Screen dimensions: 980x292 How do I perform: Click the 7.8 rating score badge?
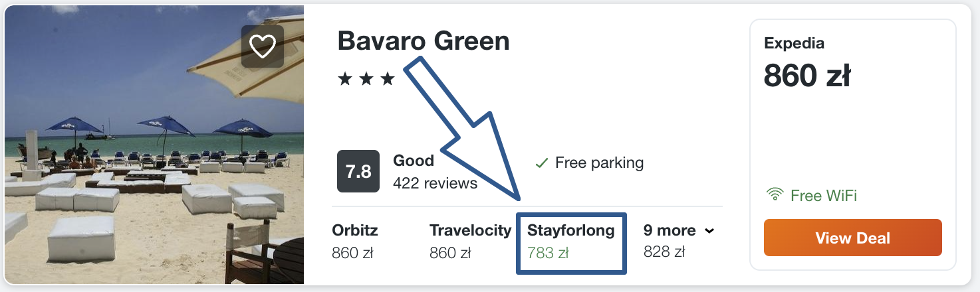click(x=358, y=172)
